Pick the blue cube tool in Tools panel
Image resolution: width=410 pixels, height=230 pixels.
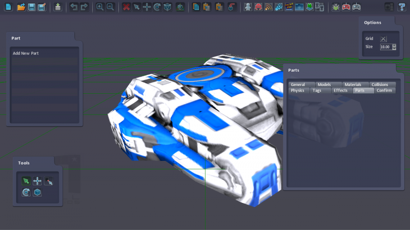37,192
